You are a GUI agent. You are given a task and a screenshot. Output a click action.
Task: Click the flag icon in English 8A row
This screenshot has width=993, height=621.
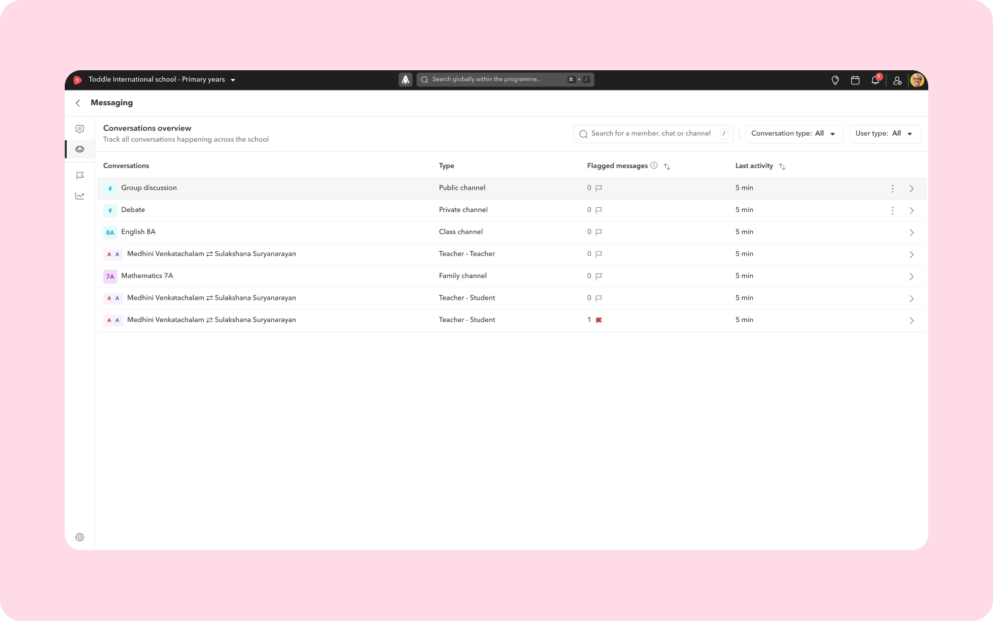click(598, 232)
